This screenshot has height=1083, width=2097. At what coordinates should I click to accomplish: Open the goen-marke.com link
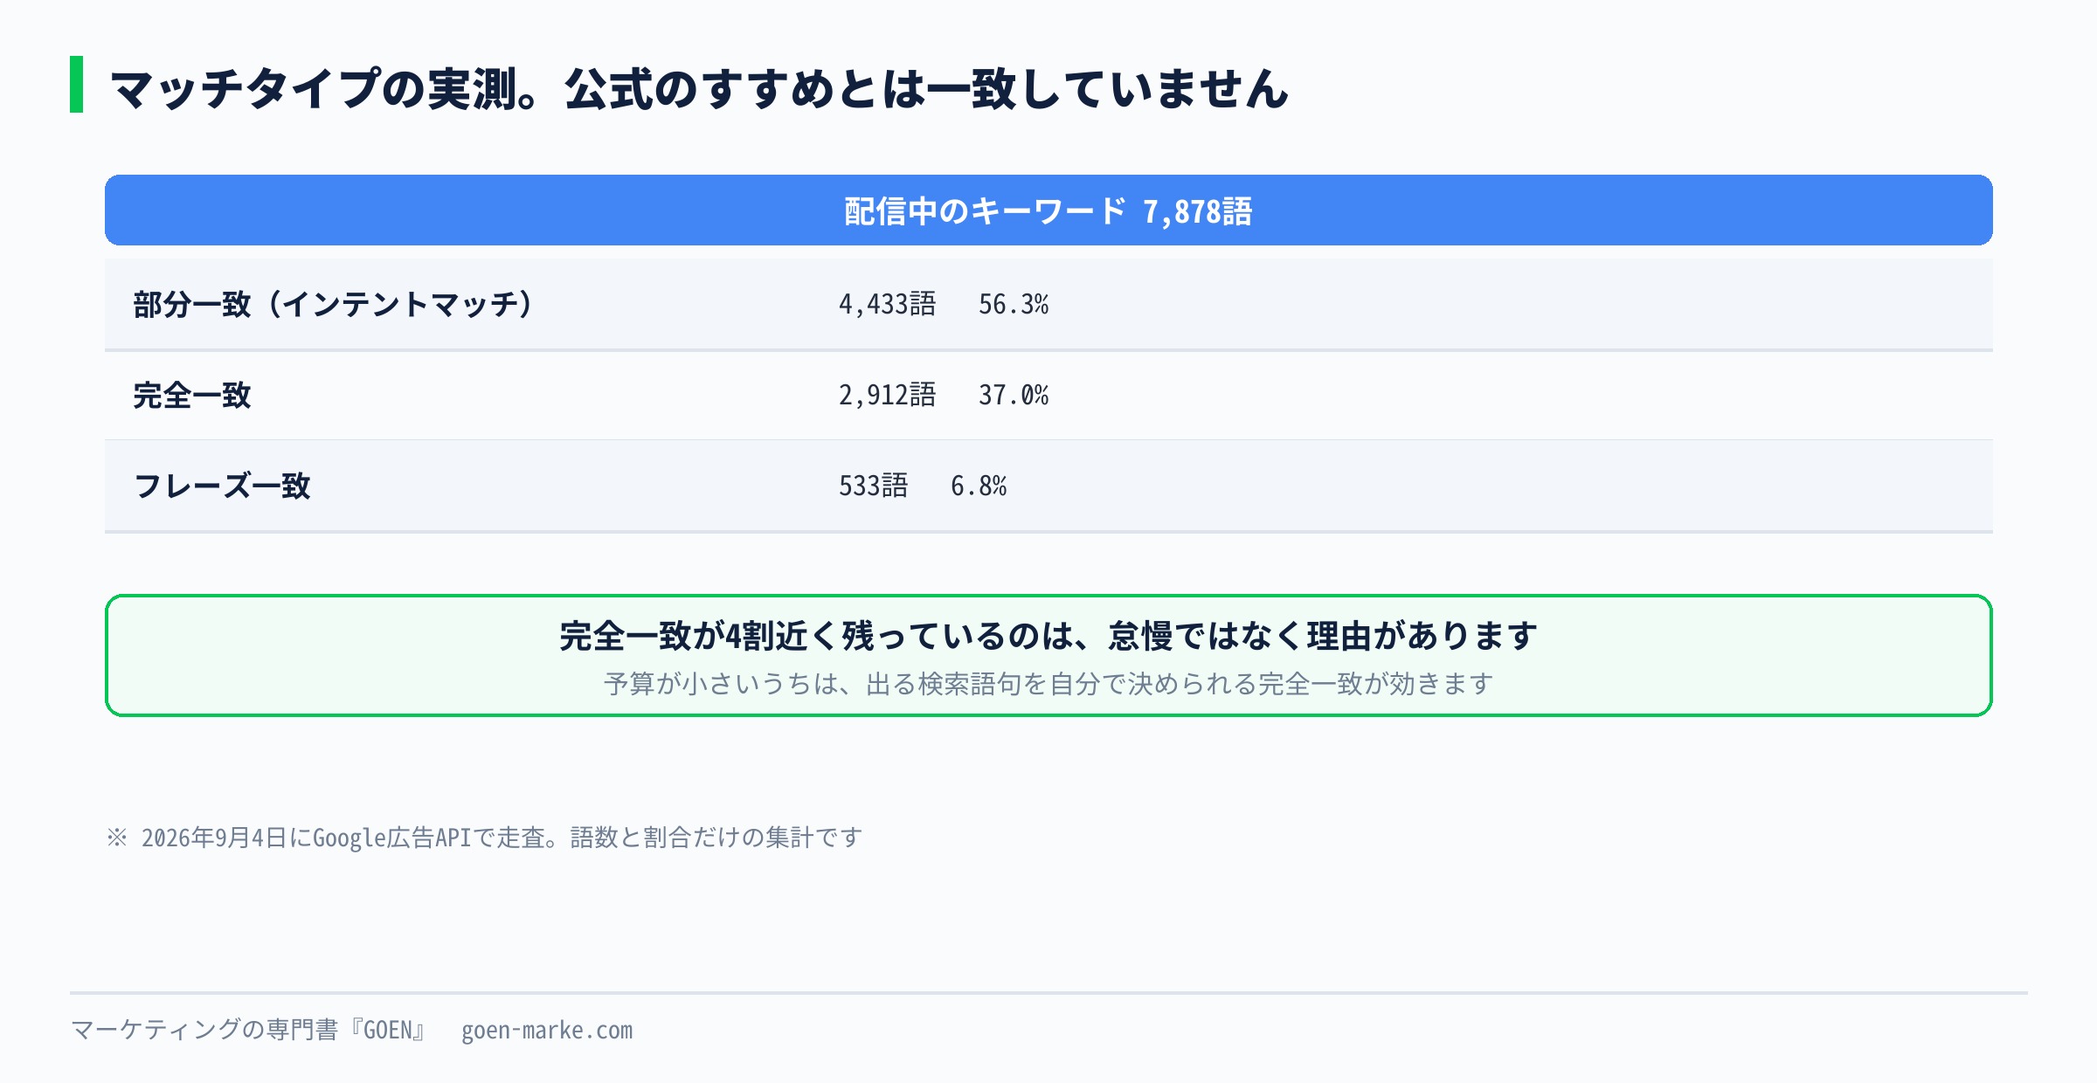547,1031
